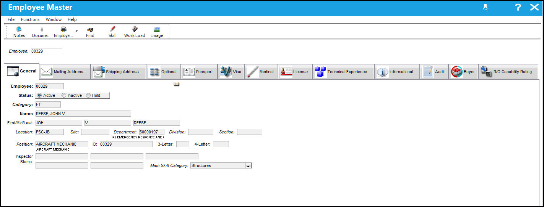Open the Skill toolbar icon
The width and height of the screenshot is (544, 207).
click(x=112, y=32)
